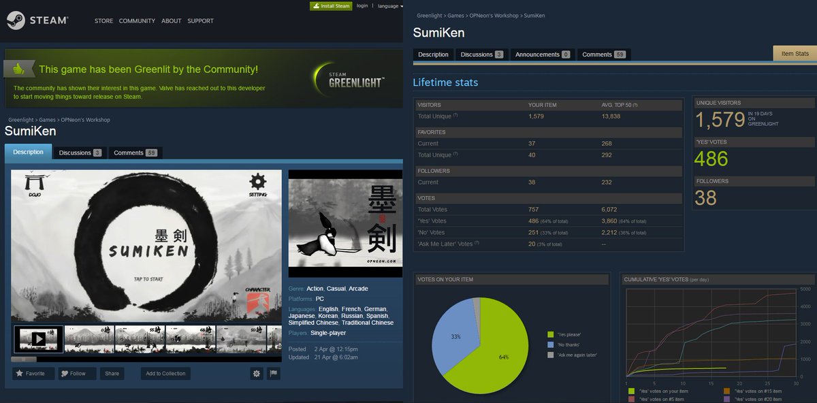Open the Comments tab beside Announcements

pyautogui.click(x=604, y=54)
